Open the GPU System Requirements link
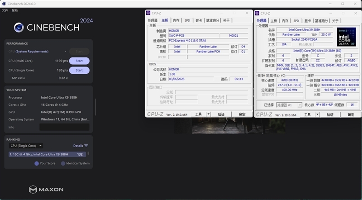Viewport: 362px width, 200px height. [32, 52]
